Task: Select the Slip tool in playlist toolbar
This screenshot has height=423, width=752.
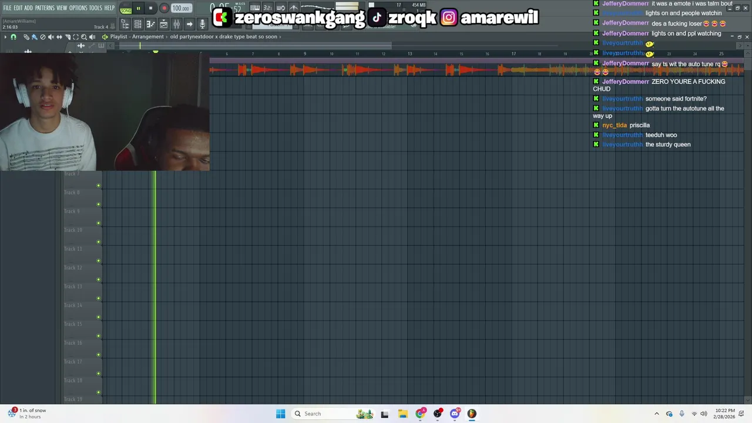Action: tap(59, 36)
